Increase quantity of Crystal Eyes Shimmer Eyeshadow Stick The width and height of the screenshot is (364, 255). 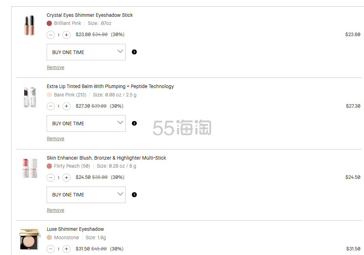[67, 35]
